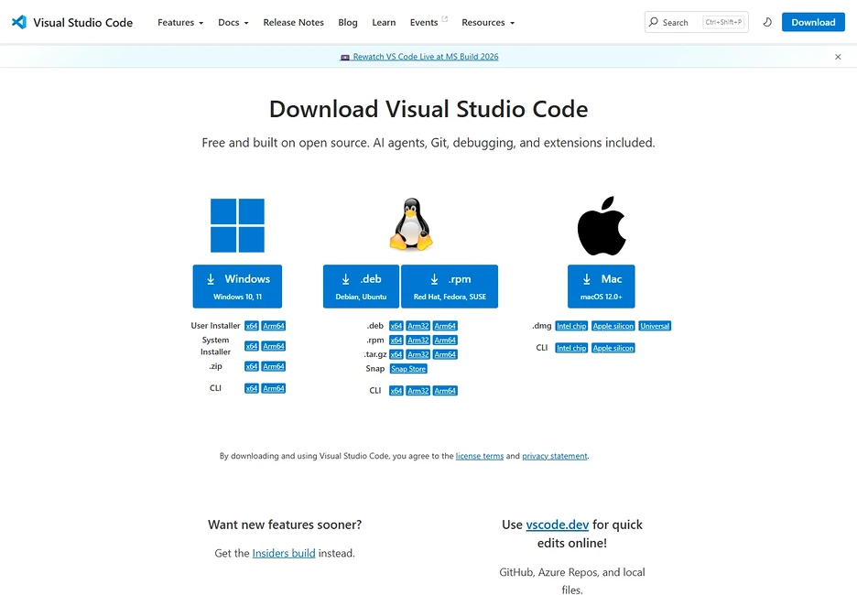Download Mac .dmg Universal
Image resolution: width=857 pixels, height=595 pixels.
(x=655, y=326)
